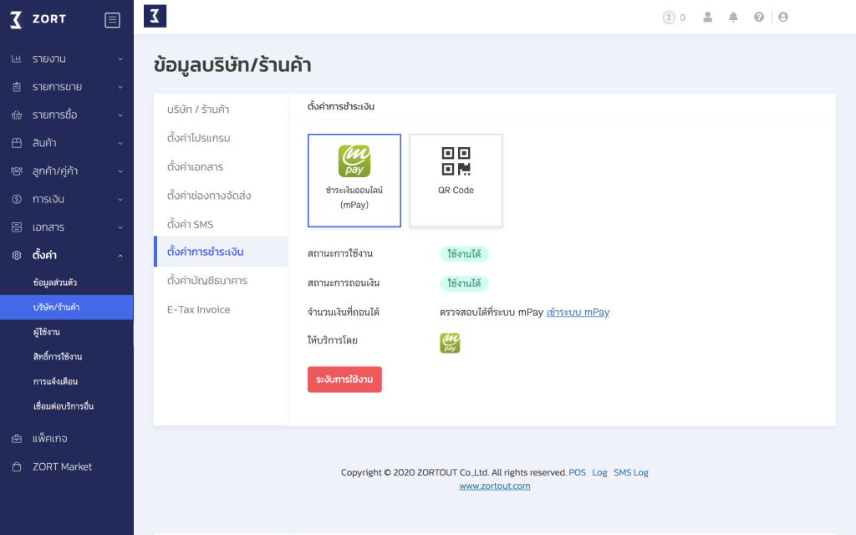Open the Log footer link
Viewport: 856px width, 535px height.
tap(599, 473)
